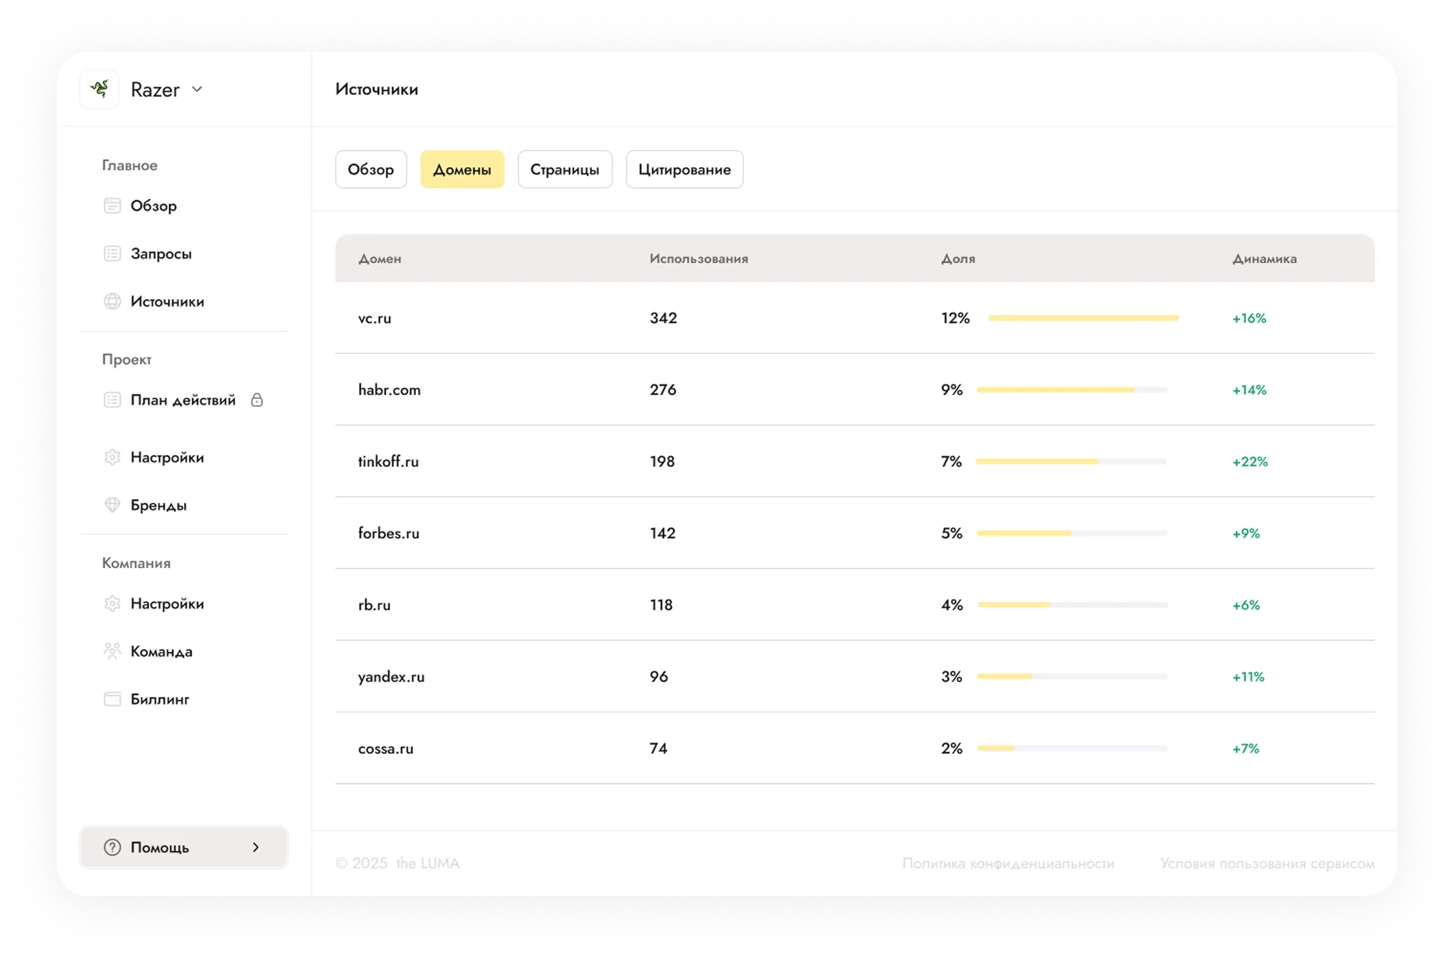Sort by the Доля column header
This screenshot has height=958, width=1454.
958,258
